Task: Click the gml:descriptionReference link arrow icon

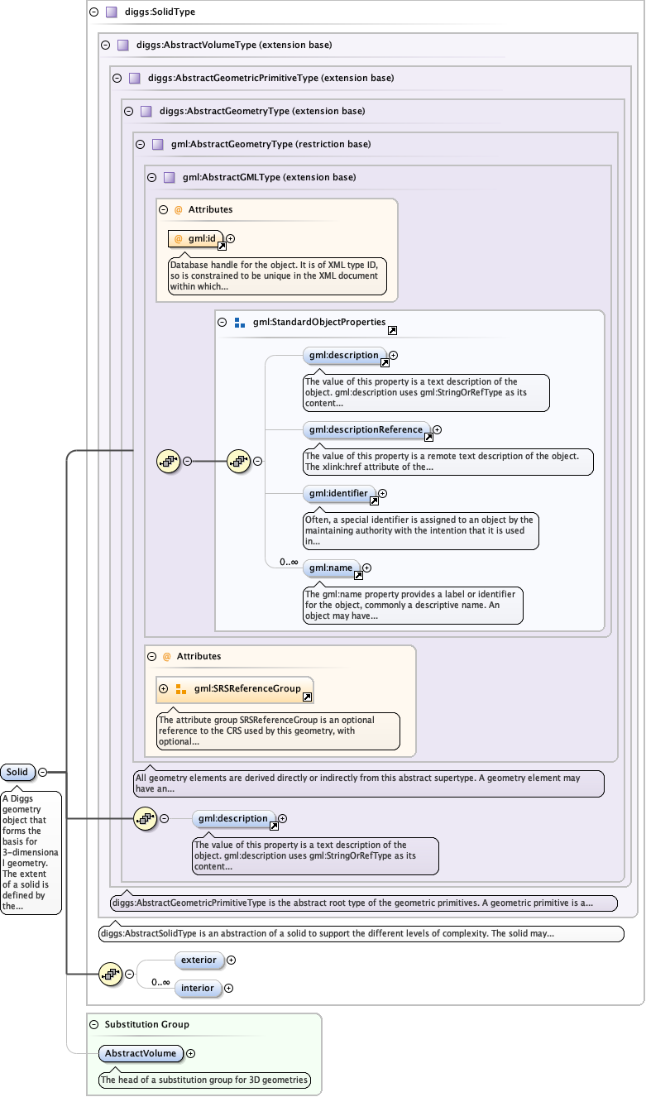Action: click(428, 438)
